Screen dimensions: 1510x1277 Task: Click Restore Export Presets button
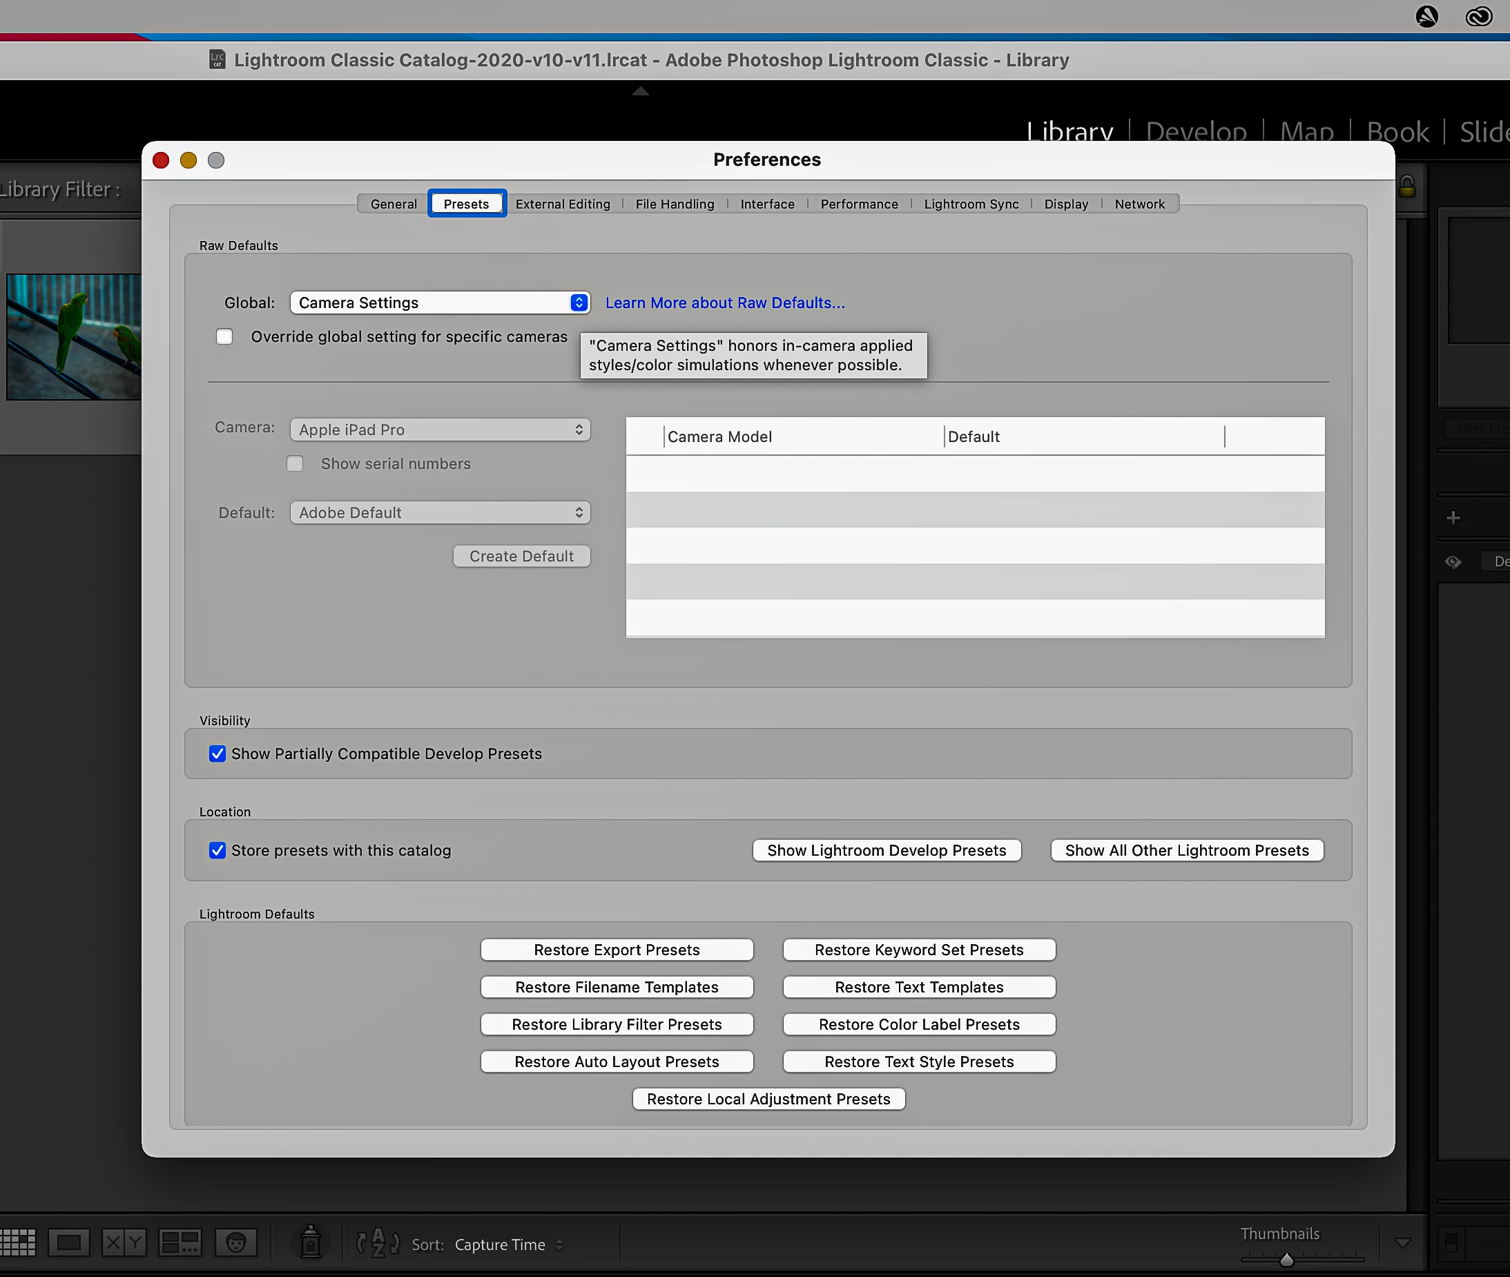point(617,950)
